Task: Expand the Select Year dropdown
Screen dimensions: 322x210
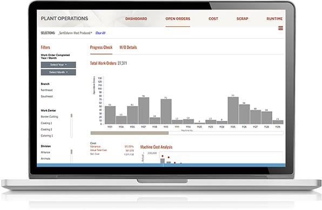Action: pyautogui.click(x=58, y=65)
